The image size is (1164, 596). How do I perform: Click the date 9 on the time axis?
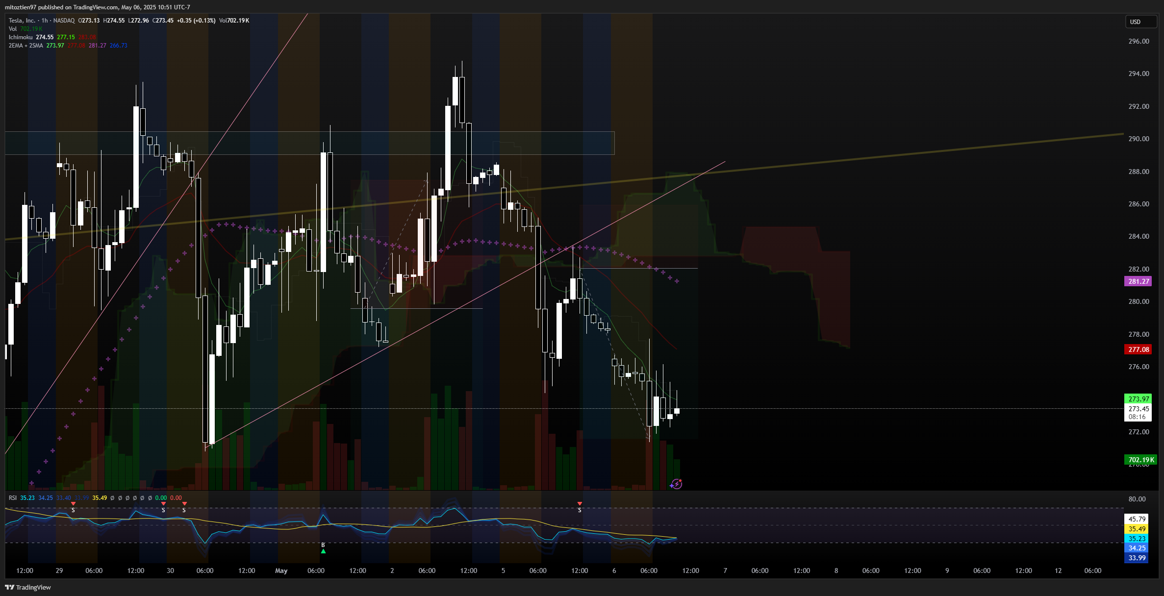click(947, 571)
